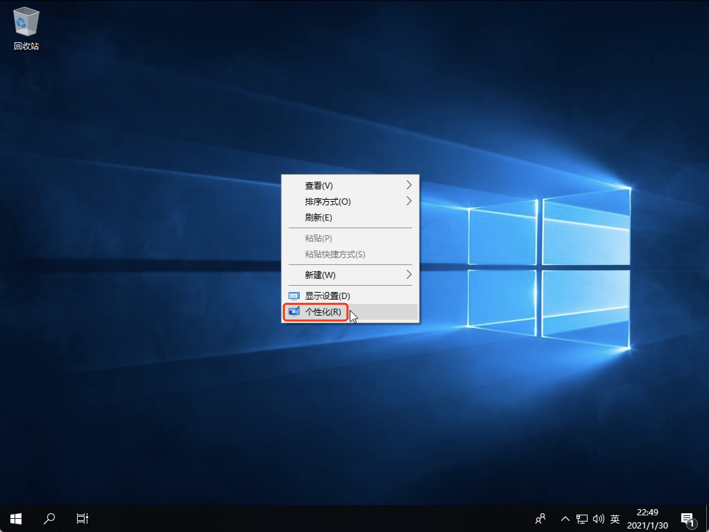Select 个性化(R) menu entry
The width and height of the screenshot is (709, 532).
(x=350, y=312)
